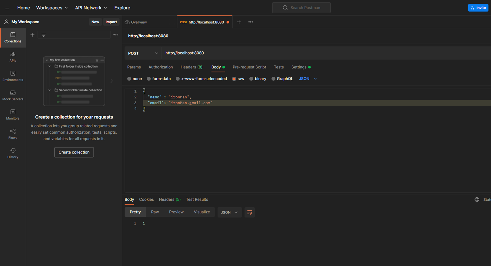This screenshot has height=266, width=491.
Task: Open the POST method dropdown
Action: (143, 53)
